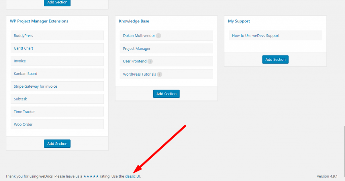Click WP Project Manager Extensions doc title
345x181 pixels.
tap(39, 21)
